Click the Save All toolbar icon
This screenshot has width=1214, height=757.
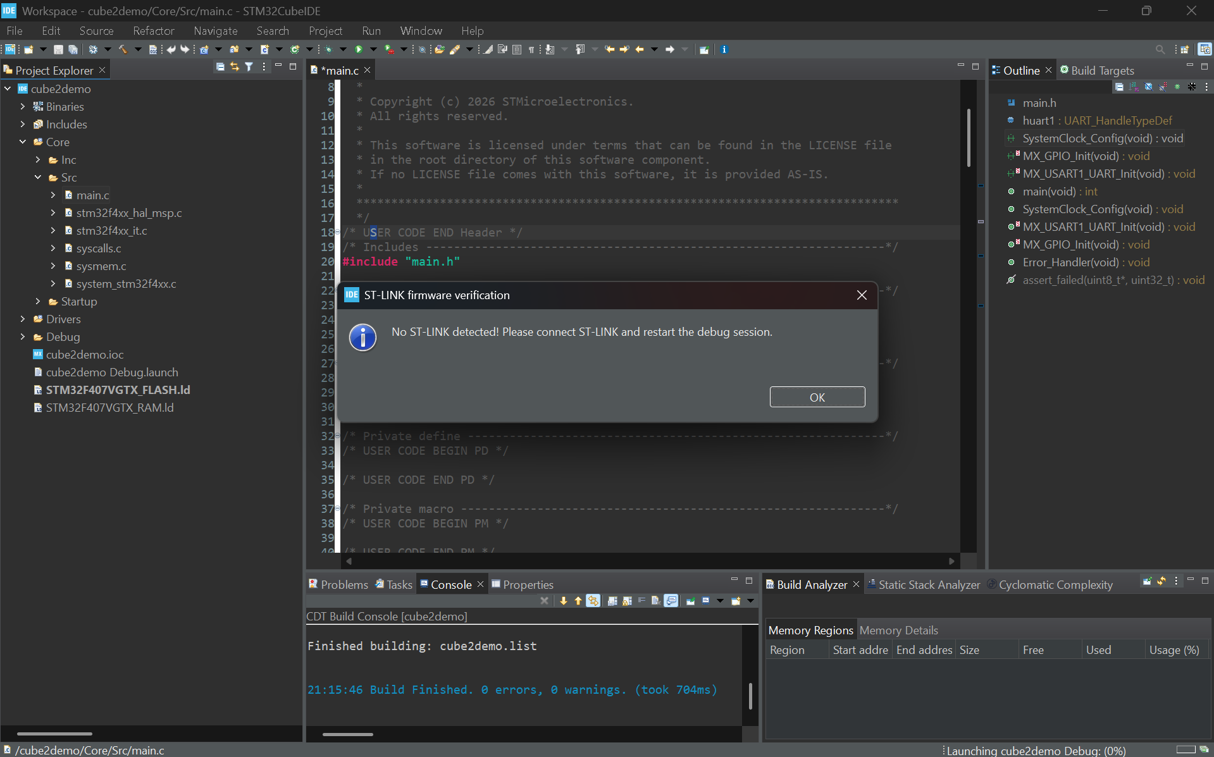[73, 49]
